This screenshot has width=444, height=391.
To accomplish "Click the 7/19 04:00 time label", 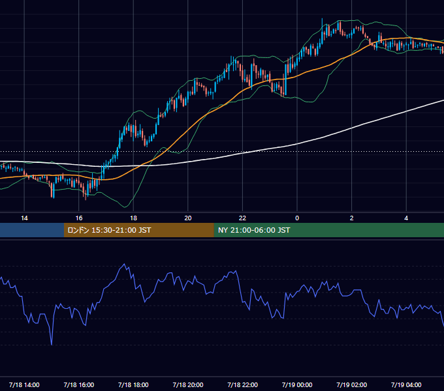I will tap(406, 384).
